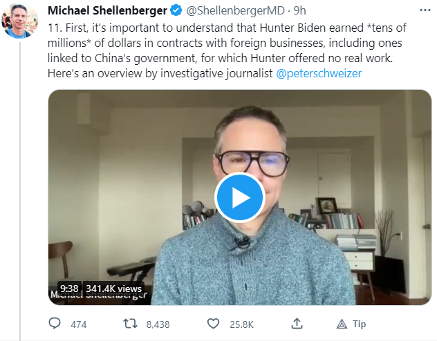Image resolution: width=437 pixels, height=341 pixels.
Task: Click the 9:38 video duration badge
Action: click(69, 289)
